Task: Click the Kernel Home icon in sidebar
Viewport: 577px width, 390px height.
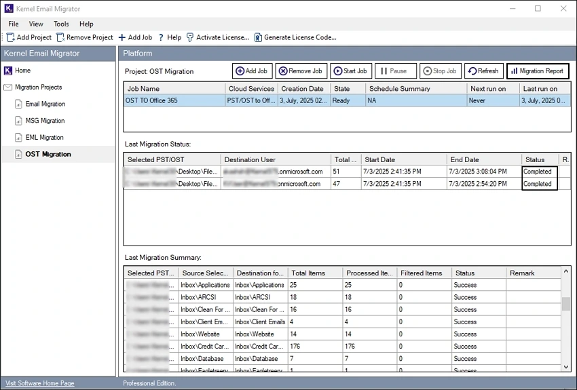Action: (7, 71)
